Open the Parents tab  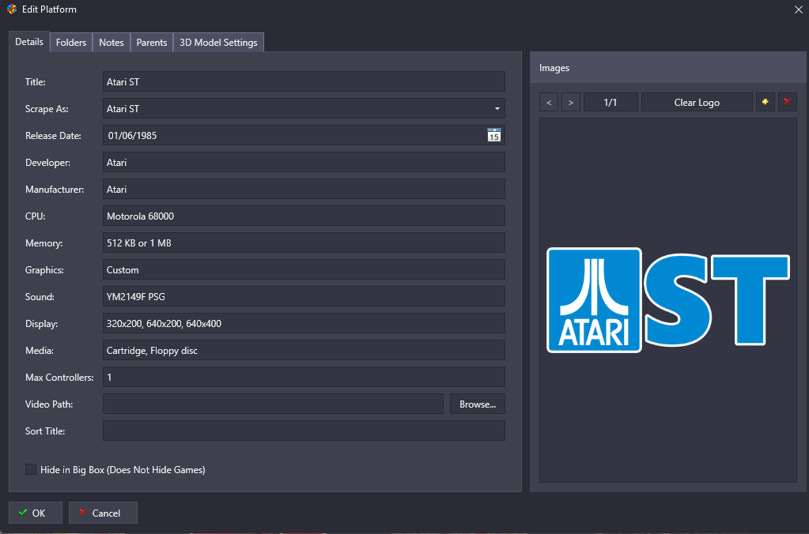[152, 43]
